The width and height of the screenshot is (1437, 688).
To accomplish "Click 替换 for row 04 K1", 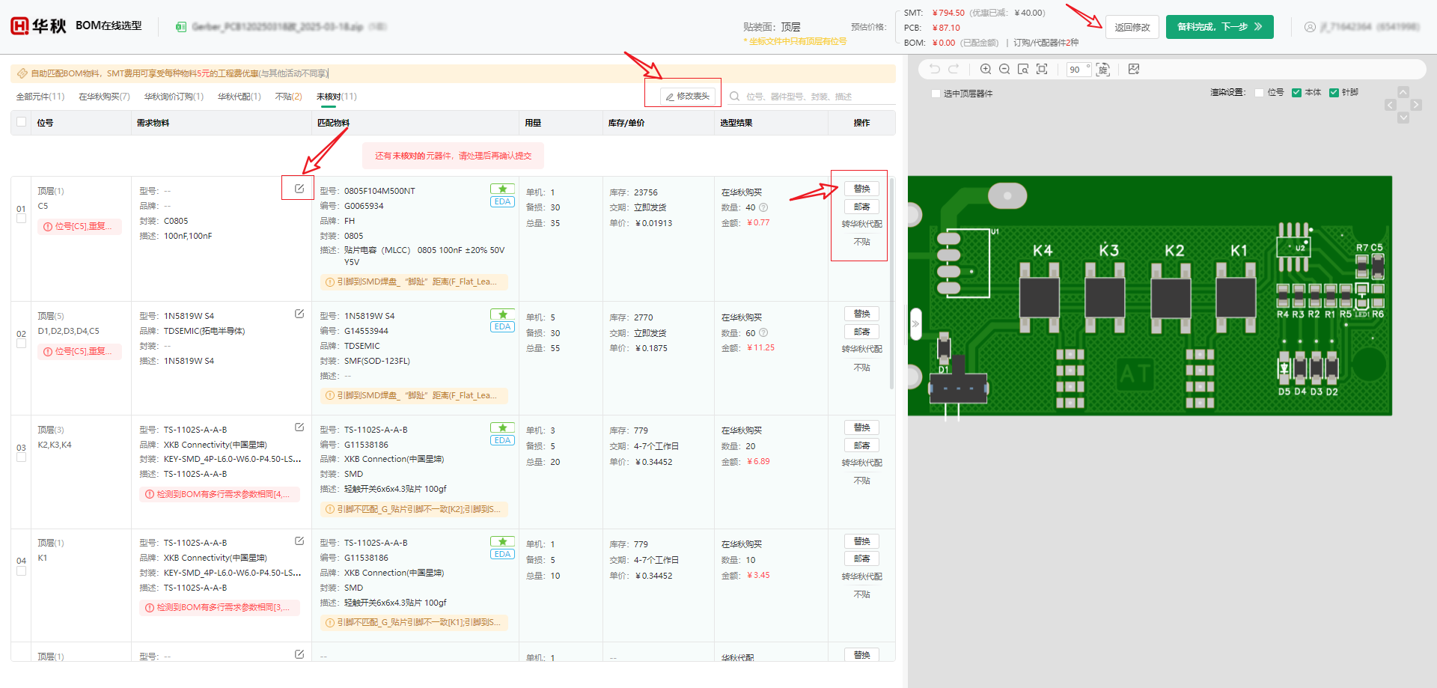I will [x=861, y=541].
